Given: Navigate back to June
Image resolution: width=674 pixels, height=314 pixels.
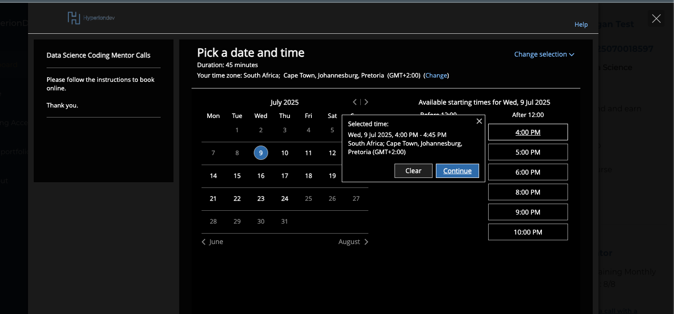Looking at the screenshot, I should tap(212, 242).
